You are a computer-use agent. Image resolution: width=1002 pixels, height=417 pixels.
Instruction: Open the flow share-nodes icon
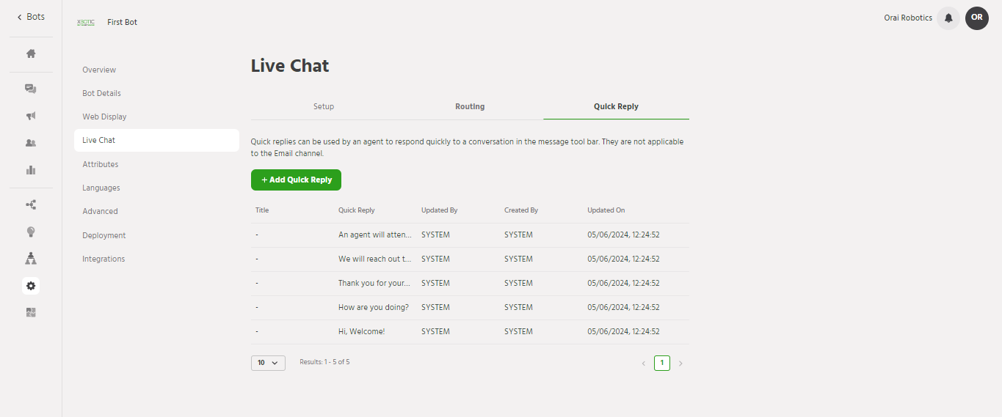[31, 205]
